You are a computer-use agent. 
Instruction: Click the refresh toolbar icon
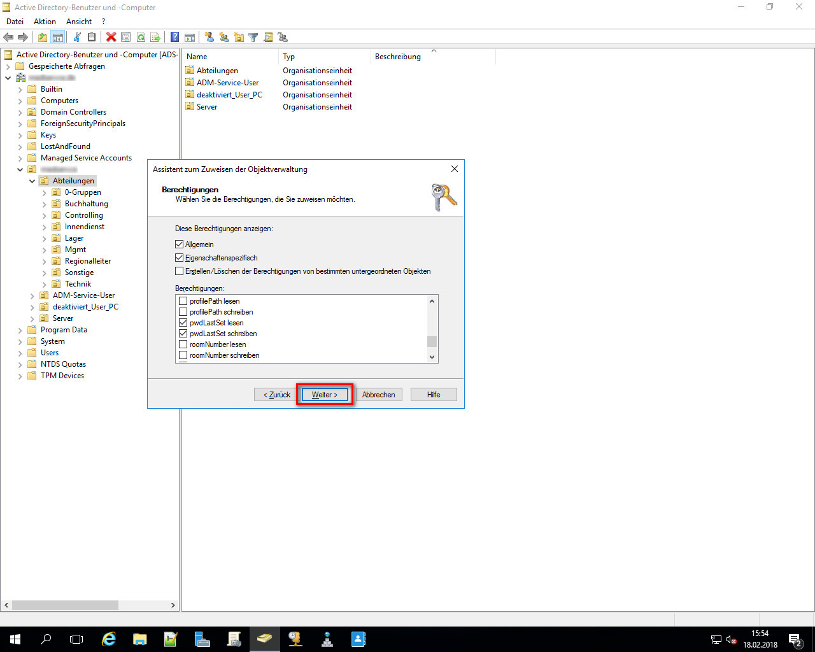tap(141, 38)
